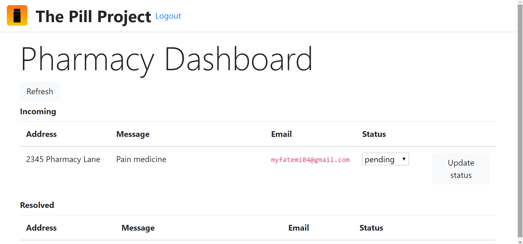Log out via the Logout link
Image resolution: width=523 pixels, height=244 pixels.
pyautogui.click(x=168, y=16)
